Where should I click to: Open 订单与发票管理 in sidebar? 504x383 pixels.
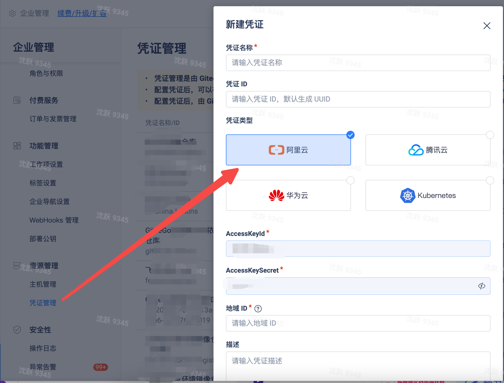tap(53, 119)
